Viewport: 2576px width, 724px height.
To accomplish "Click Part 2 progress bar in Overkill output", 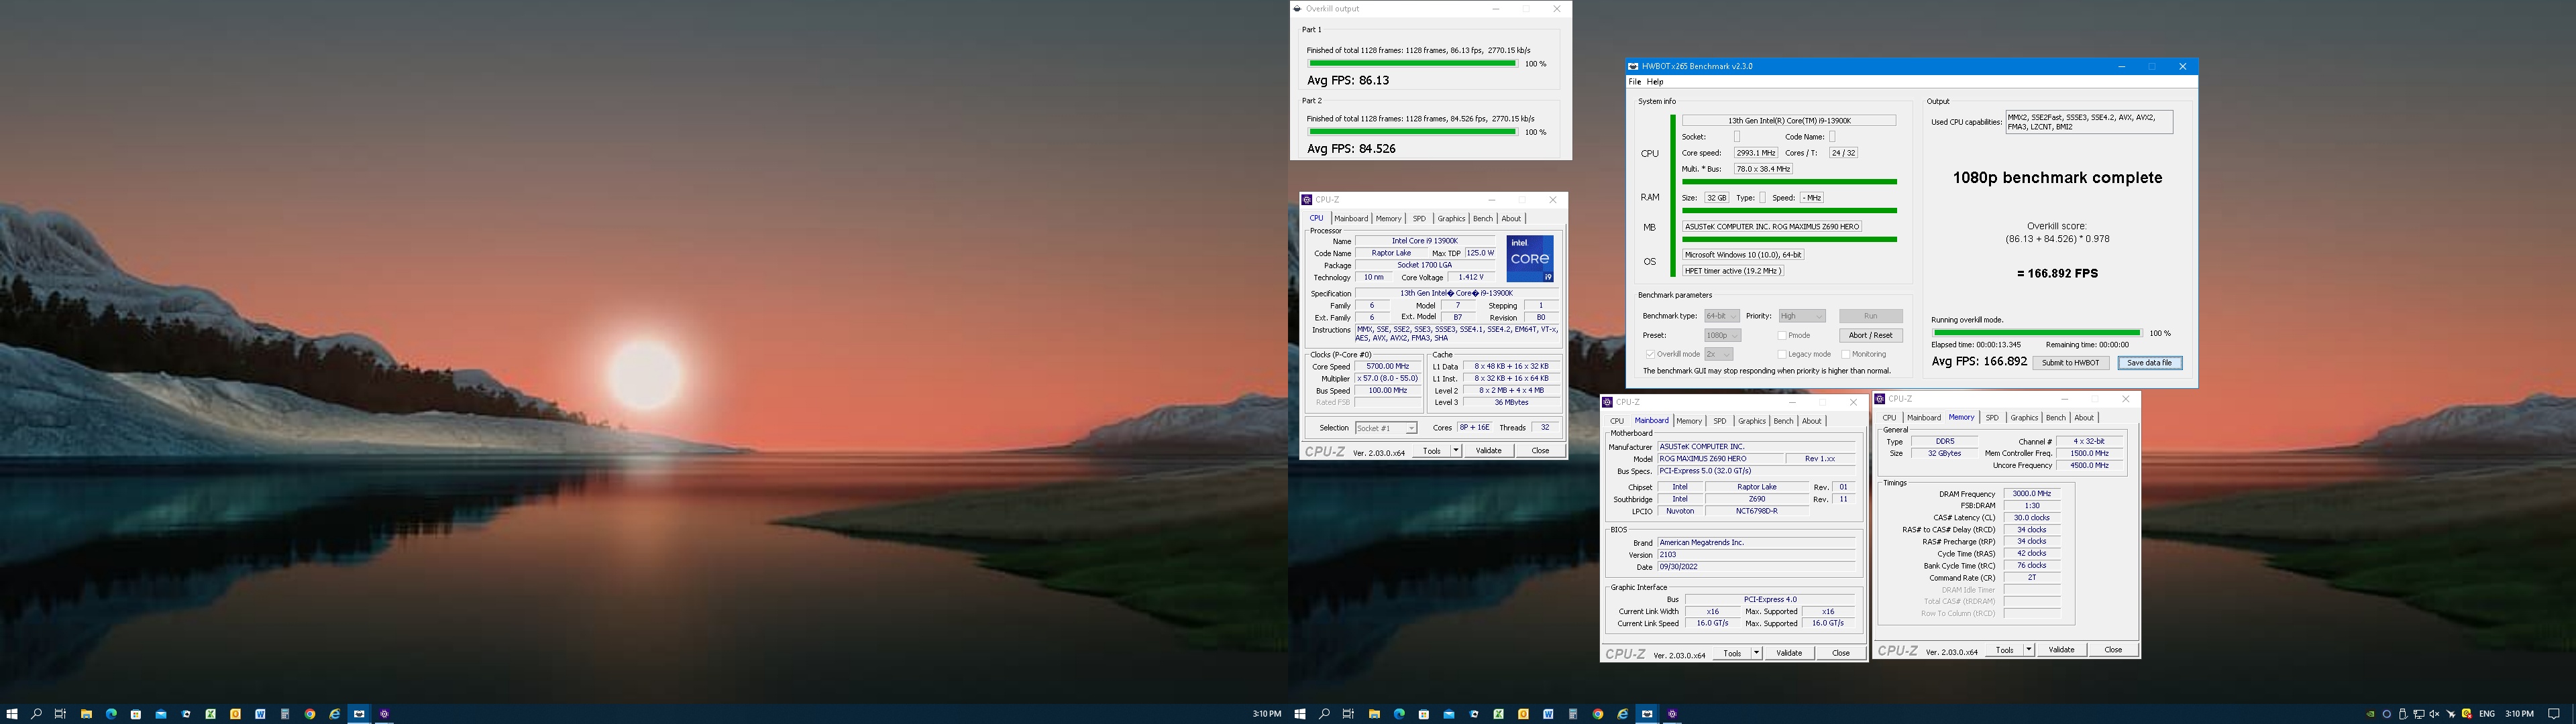I will 1412,132.
